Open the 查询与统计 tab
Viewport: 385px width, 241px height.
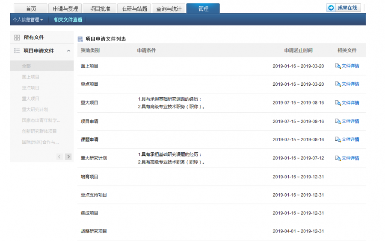pos(169,9)
